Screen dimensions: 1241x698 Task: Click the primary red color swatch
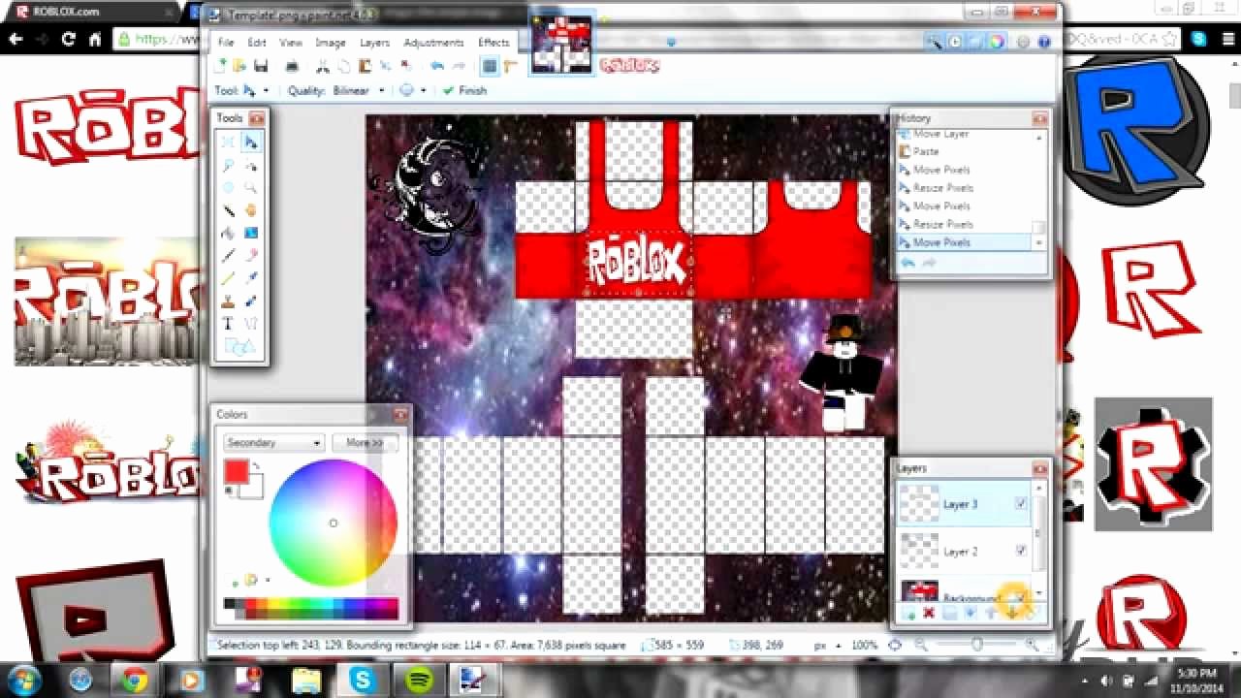coord(236,472)
